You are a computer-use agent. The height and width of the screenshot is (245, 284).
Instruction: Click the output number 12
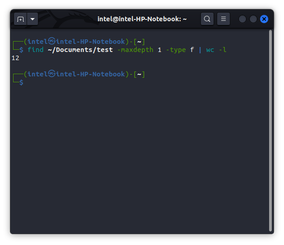15,58
